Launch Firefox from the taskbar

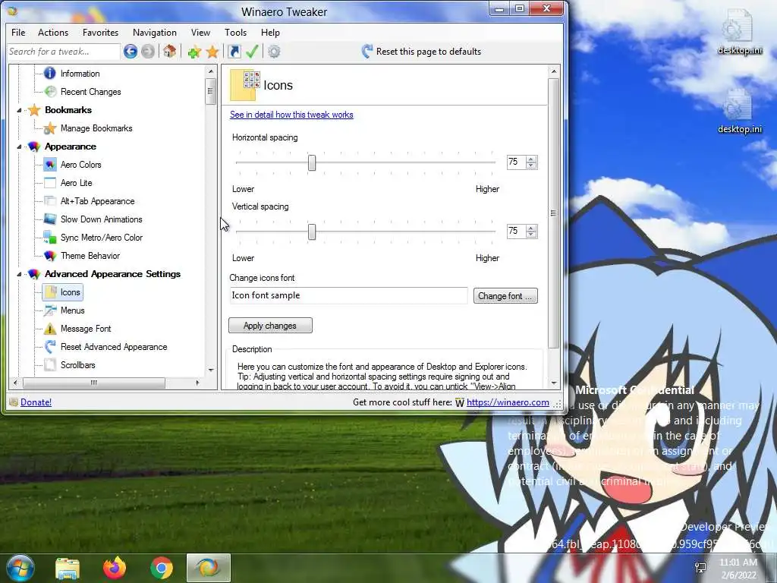tap(115, 568)
